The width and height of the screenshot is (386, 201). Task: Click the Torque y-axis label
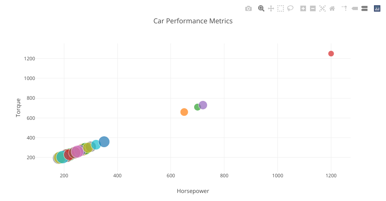tap(18, 108)
